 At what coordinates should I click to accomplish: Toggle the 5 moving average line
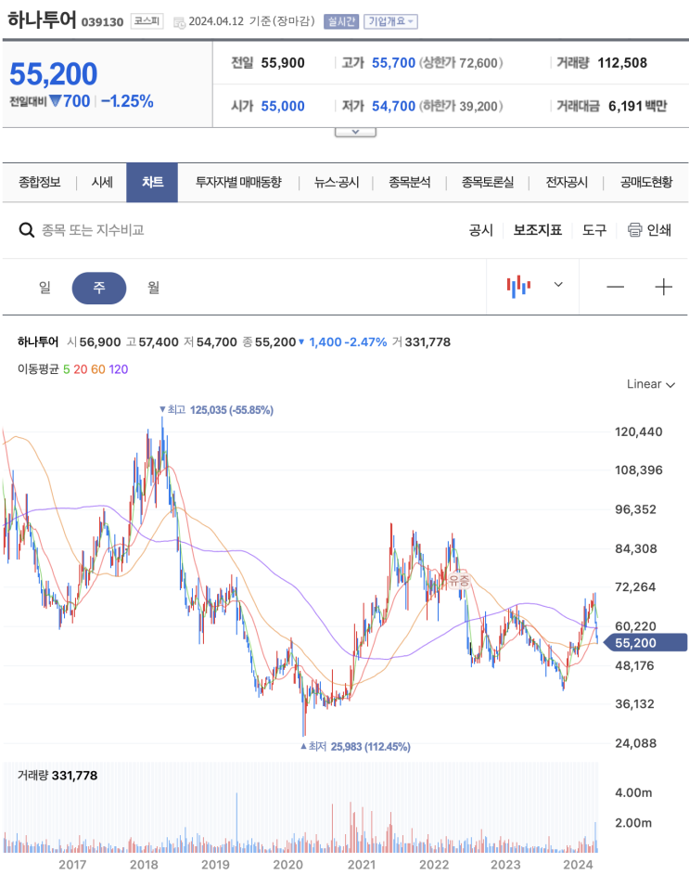click(67, 369)
